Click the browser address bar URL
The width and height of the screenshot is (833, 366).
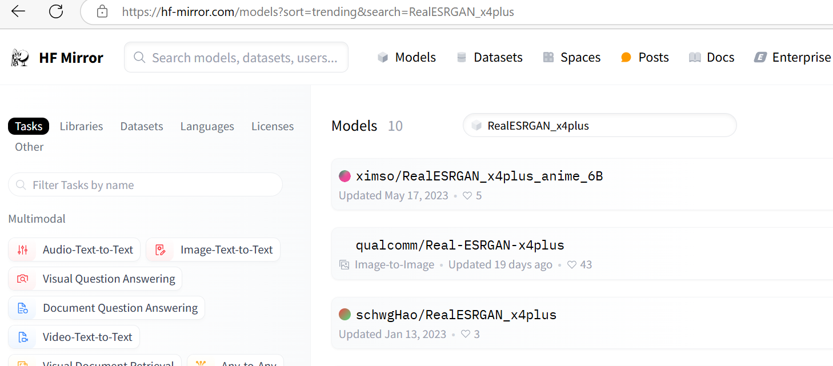[318, 11]
